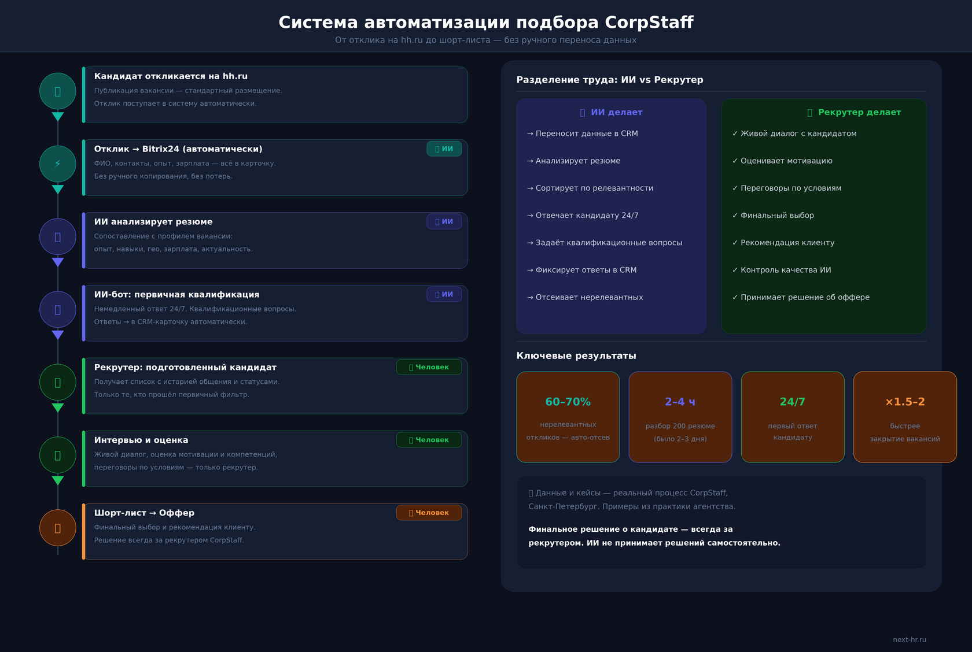The width and height of the screenshot is (972, 652).
Task: Select the circle icon beside 'ИИ анализирует резюме'
Action: click(58, 237)
